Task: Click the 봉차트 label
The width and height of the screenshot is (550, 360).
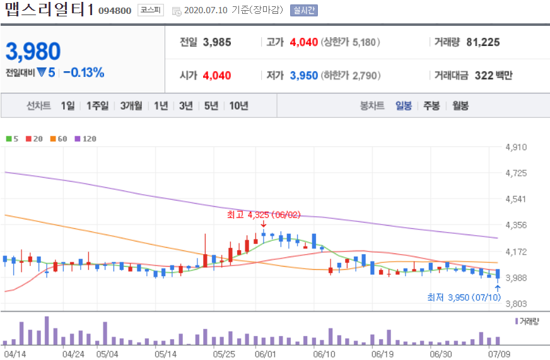Action: (372, 105)
